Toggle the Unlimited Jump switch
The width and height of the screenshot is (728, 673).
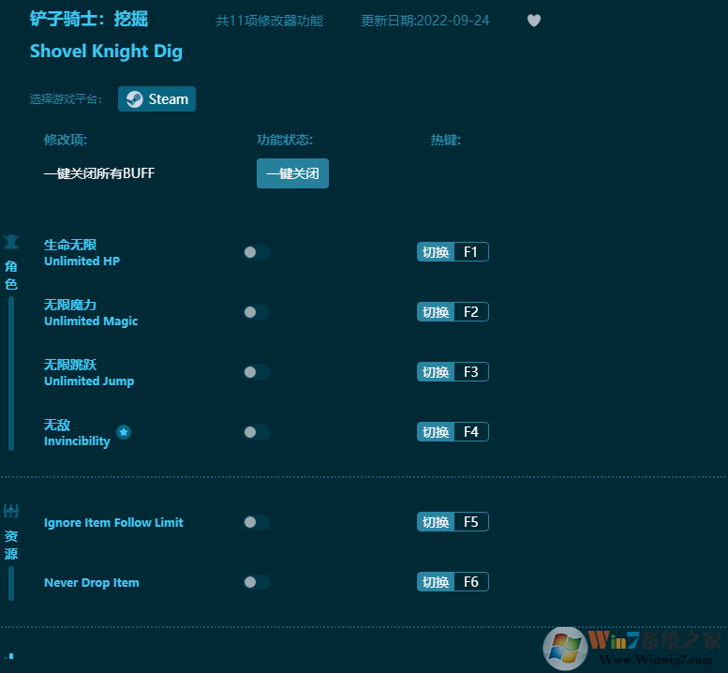coord(257,372)
